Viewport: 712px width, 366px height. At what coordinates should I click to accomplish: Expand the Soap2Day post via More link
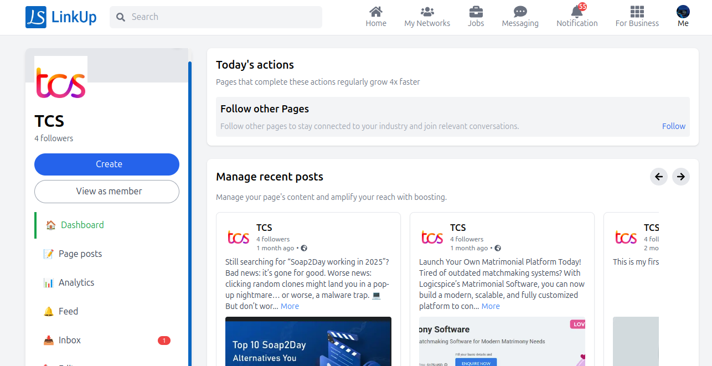coord(290,306)
